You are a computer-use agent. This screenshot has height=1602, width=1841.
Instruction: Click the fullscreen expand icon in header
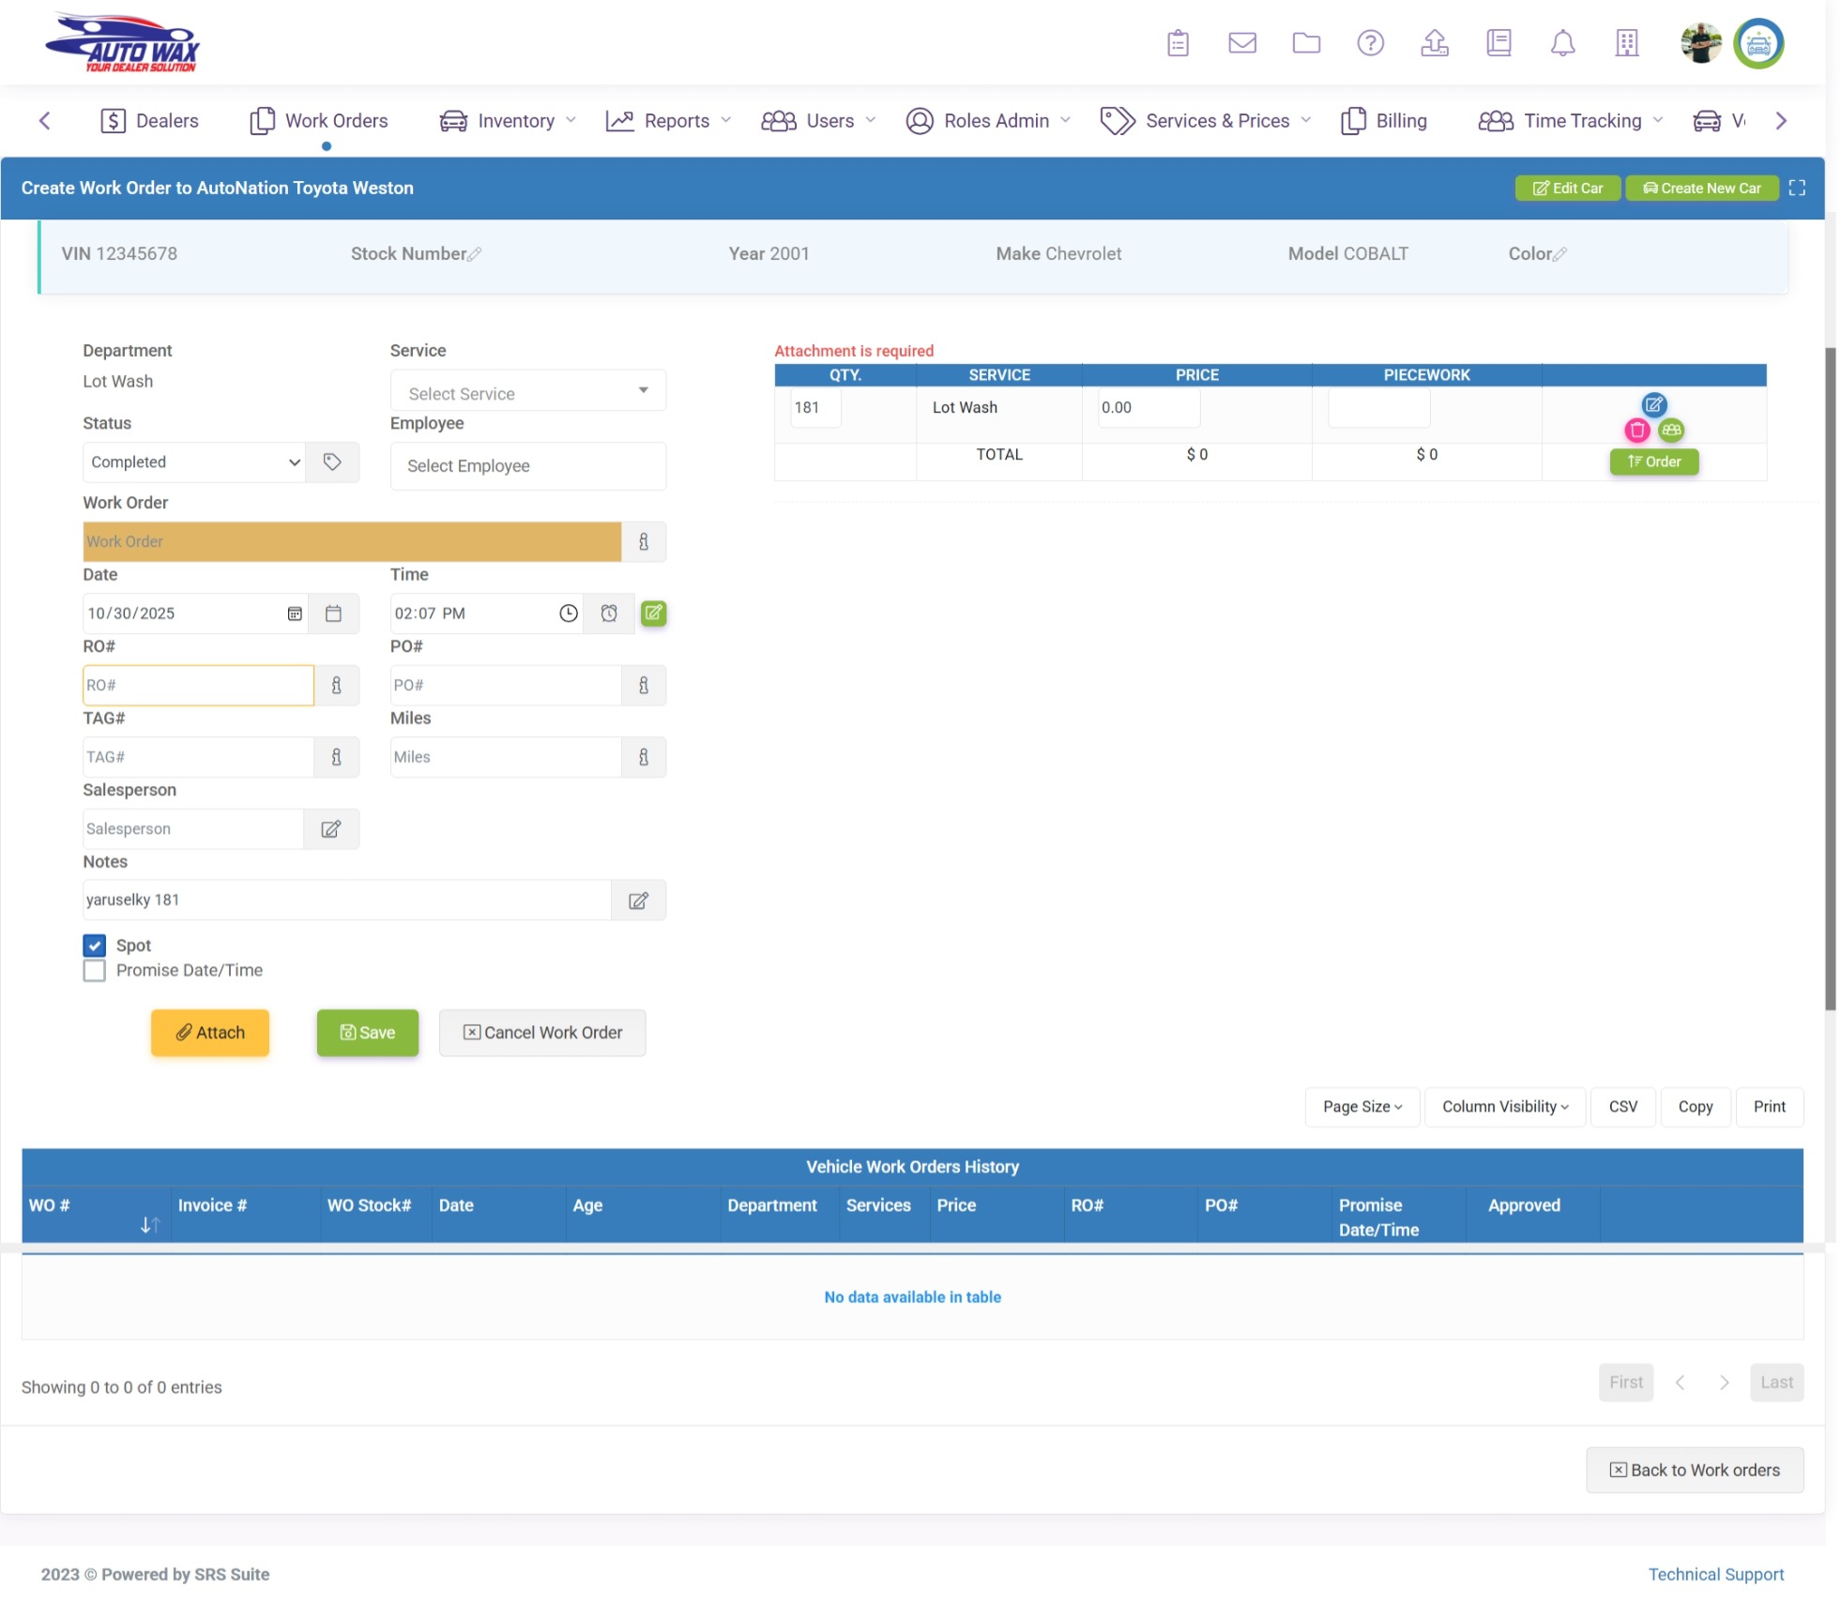pyautogui.click(x=1796, y=189)
